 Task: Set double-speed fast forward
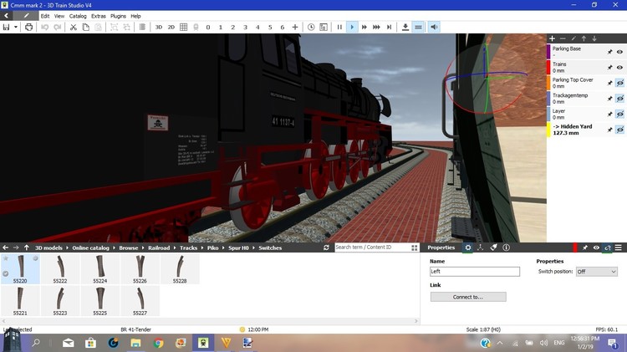364,28
